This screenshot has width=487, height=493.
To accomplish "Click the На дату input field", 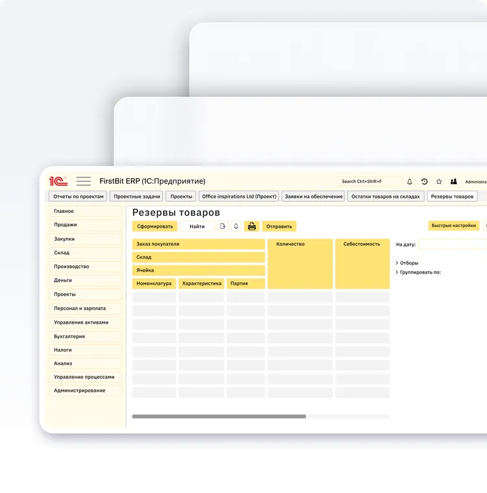I will coord(453,245).
